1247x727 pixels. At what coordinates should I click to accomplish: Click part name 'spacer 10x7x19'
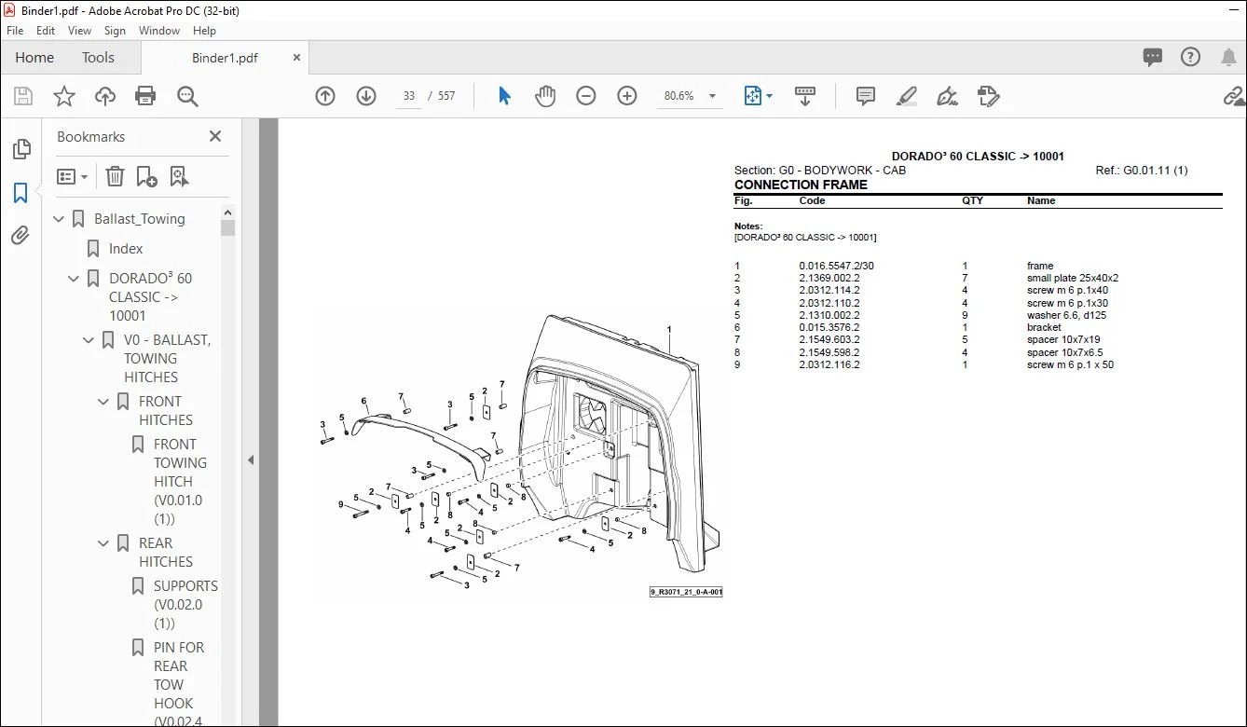pyautogui.click(x=1063, y=340)
